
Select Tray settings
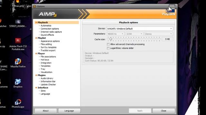pos(43,69)
